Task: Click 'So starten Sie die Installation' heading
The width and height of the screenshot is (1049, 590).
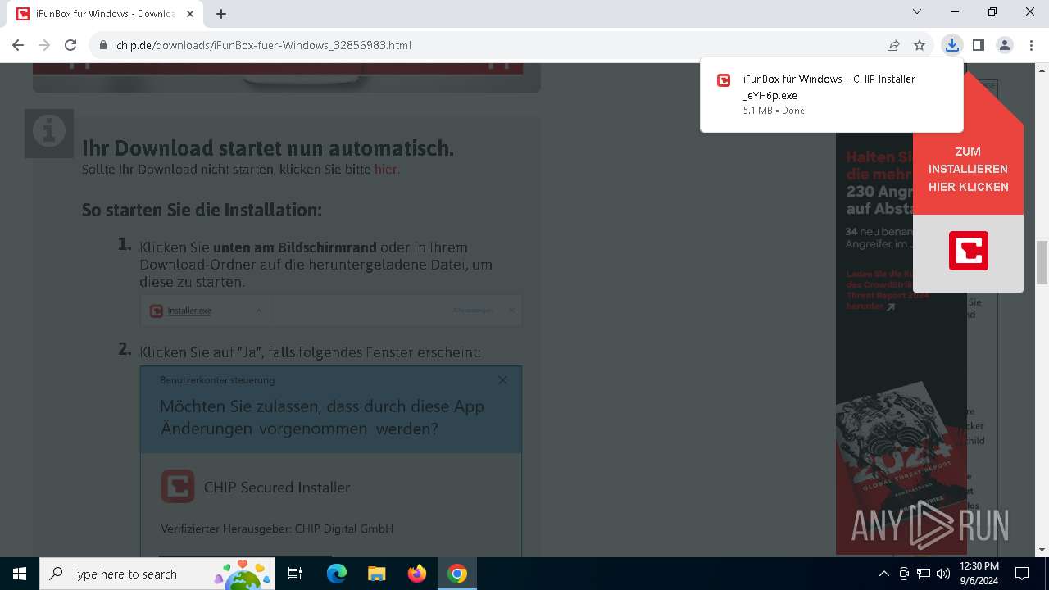Action: coord(202,210)
